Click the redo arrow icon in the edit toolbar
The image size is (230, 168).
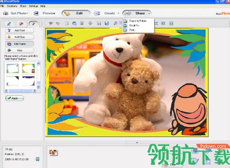58,23
